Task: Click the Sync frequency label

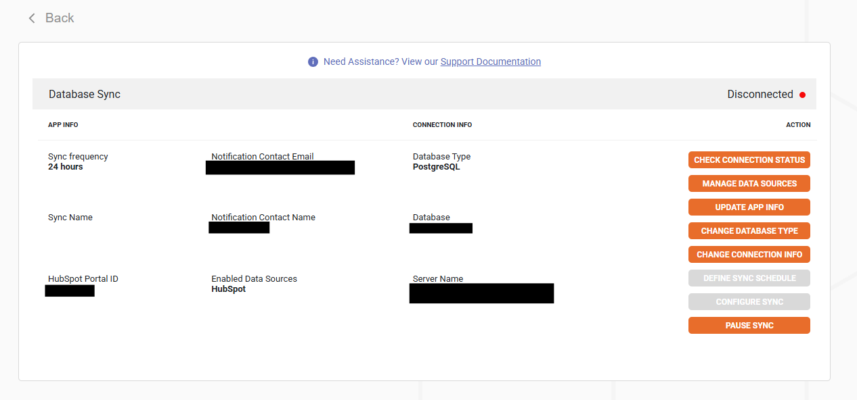Action: (x=78, y=157)
